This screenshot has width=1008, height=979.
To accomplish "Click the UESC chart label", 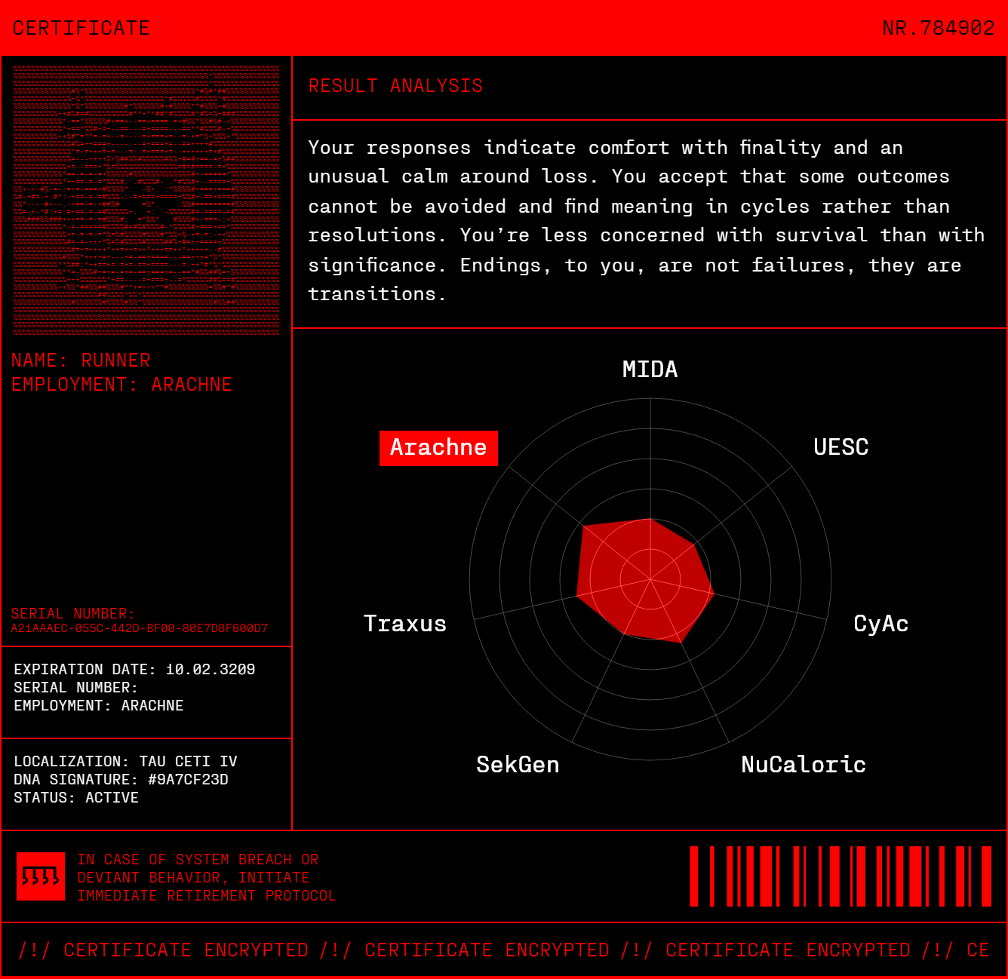I will click(841, 447).
